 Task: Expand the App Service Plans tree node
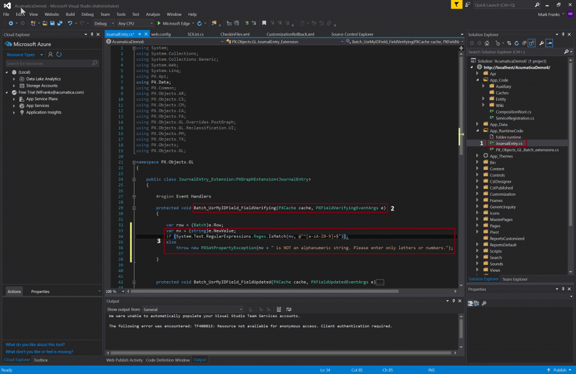click(14, 99)
